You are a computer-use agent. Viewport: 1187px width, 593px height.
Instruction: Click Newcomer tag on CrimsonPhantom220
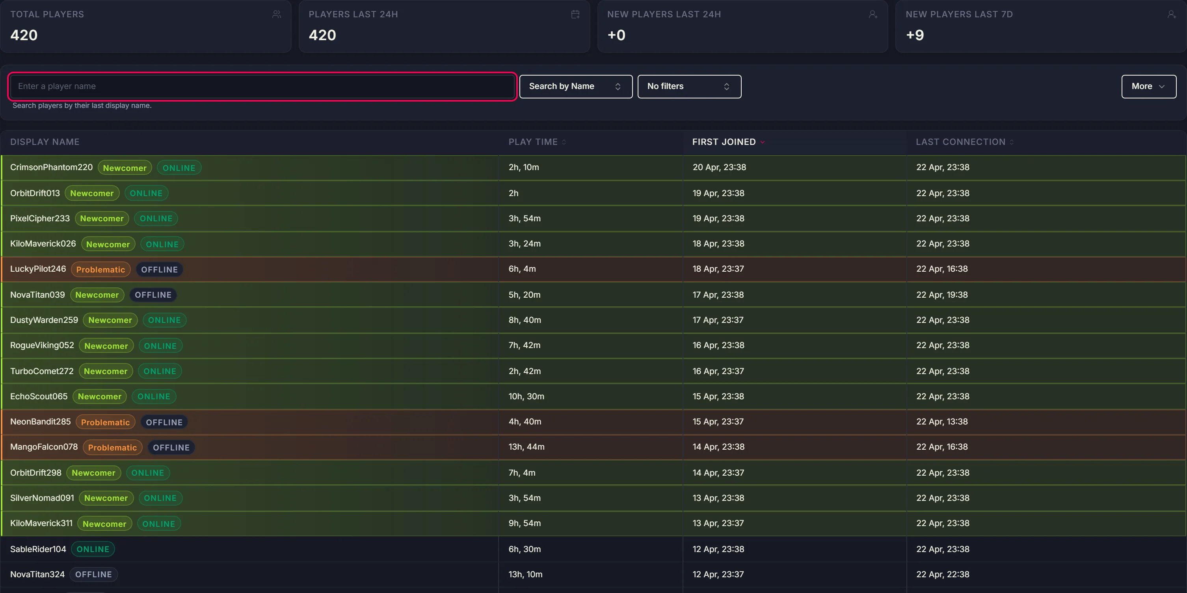[125, 168]
